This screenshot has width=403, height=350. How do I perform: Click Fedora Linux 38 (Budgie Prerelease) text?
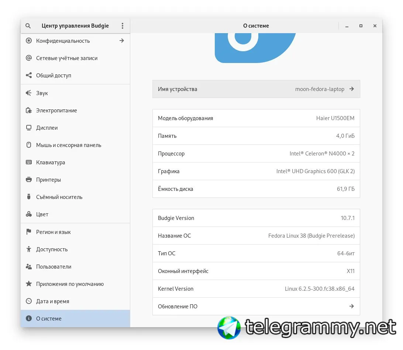click(311, 235)
